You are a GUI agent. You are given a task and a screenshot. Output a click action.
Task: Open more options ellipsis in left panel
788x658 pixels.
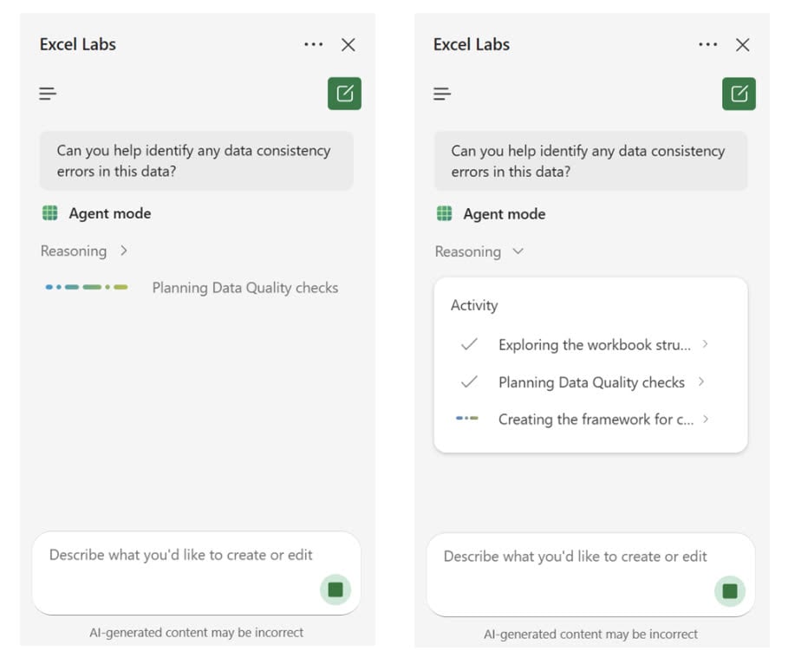tap(314, 45)
